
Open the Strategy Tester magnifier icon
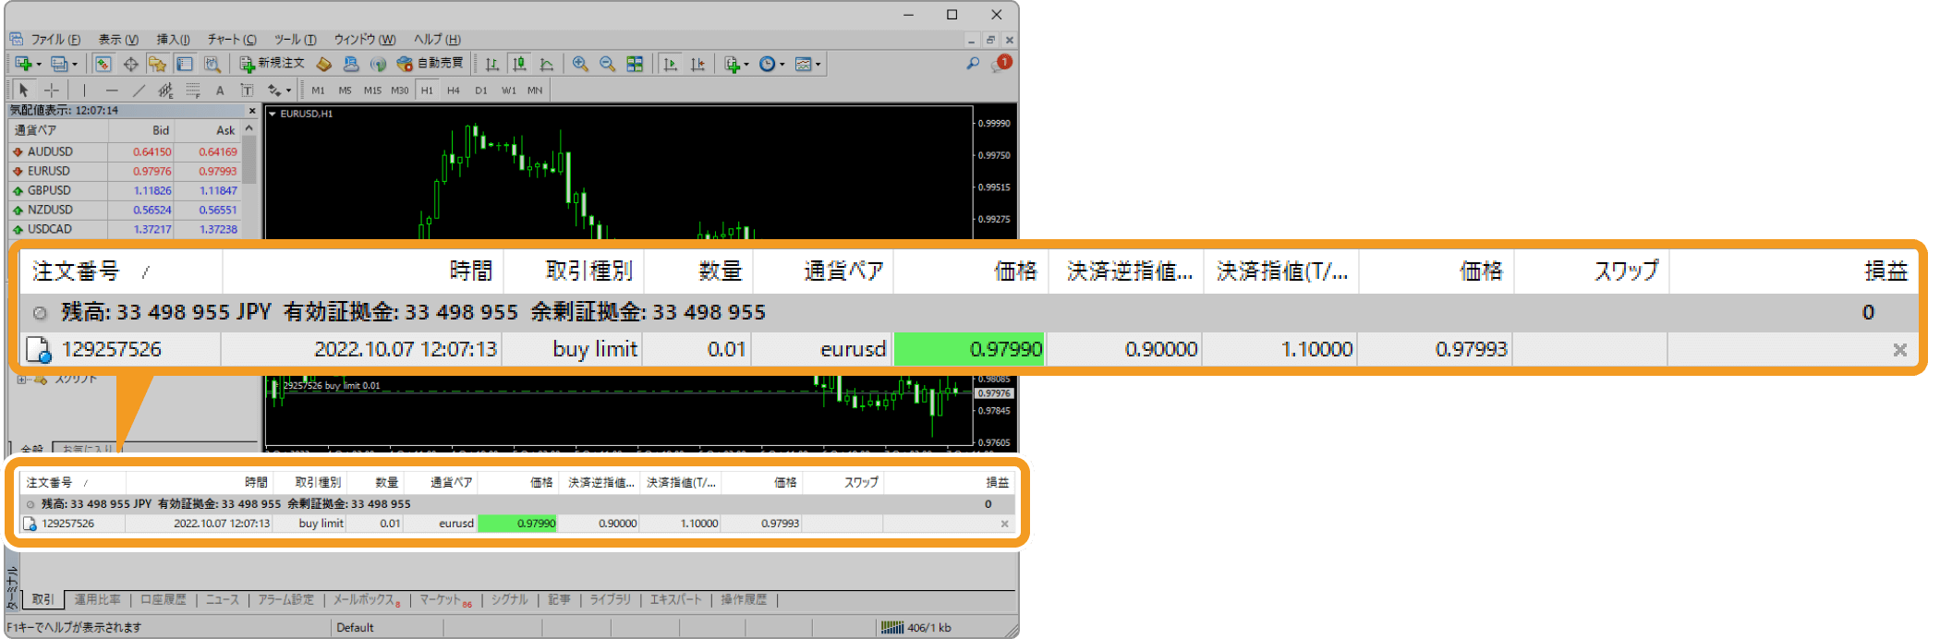[x=212, y=64]
